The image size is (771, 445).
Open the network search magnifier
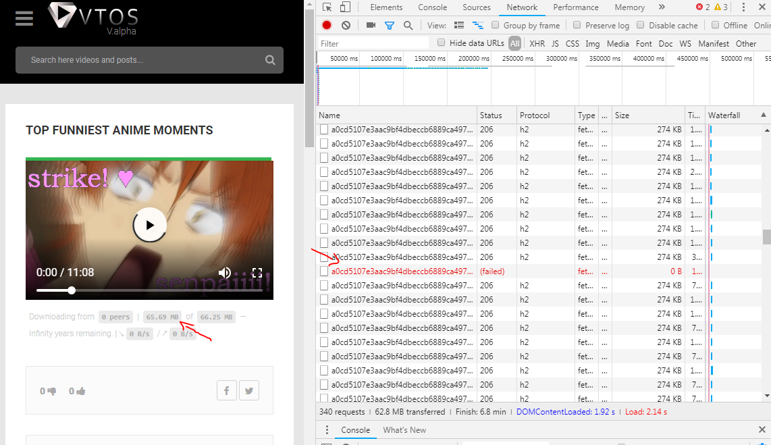(x=408, y=25)
